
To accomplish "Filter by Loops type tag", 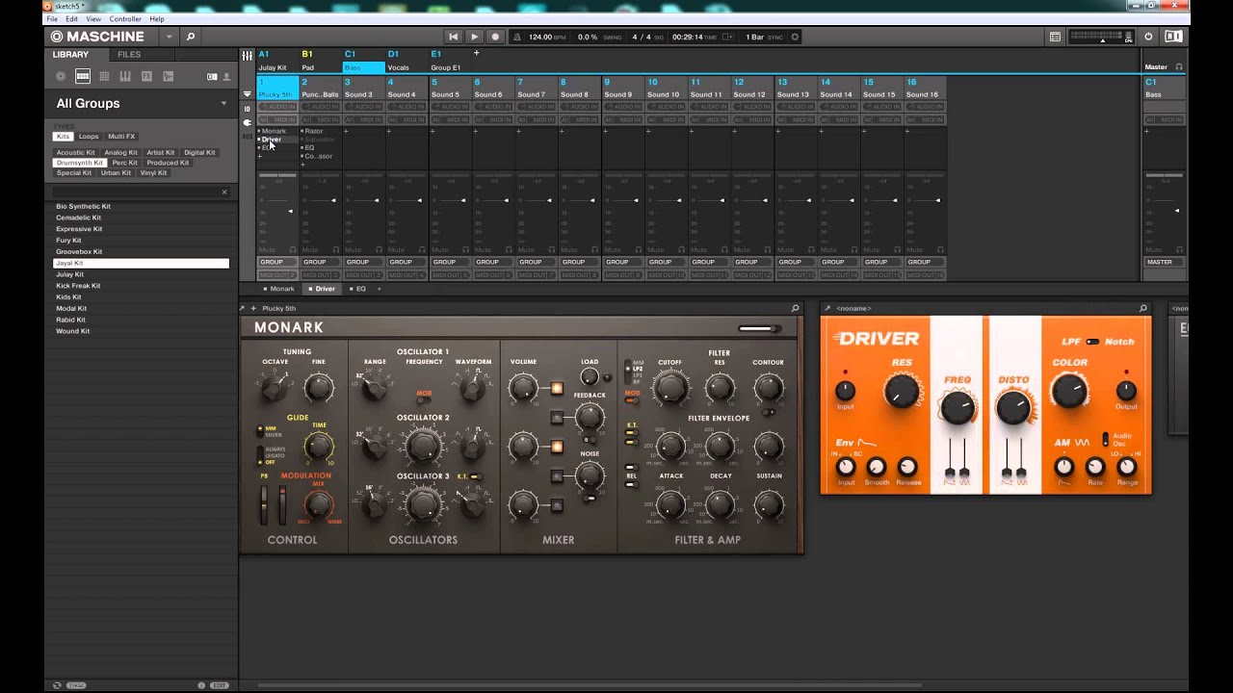I will [89, 136].
